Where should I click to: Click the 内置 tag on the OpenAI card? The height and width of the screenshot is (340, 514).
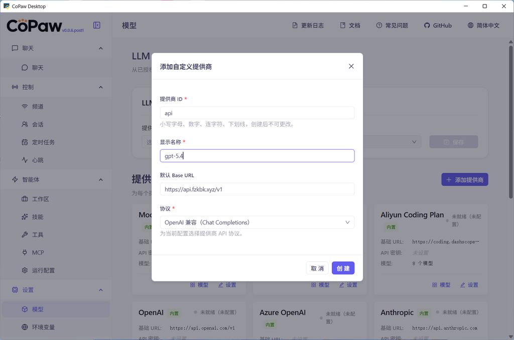click(174, 313)
